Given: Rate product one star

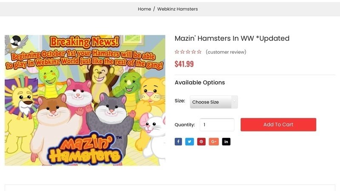Looking at the screenshot, I should (x=177, y=52).
